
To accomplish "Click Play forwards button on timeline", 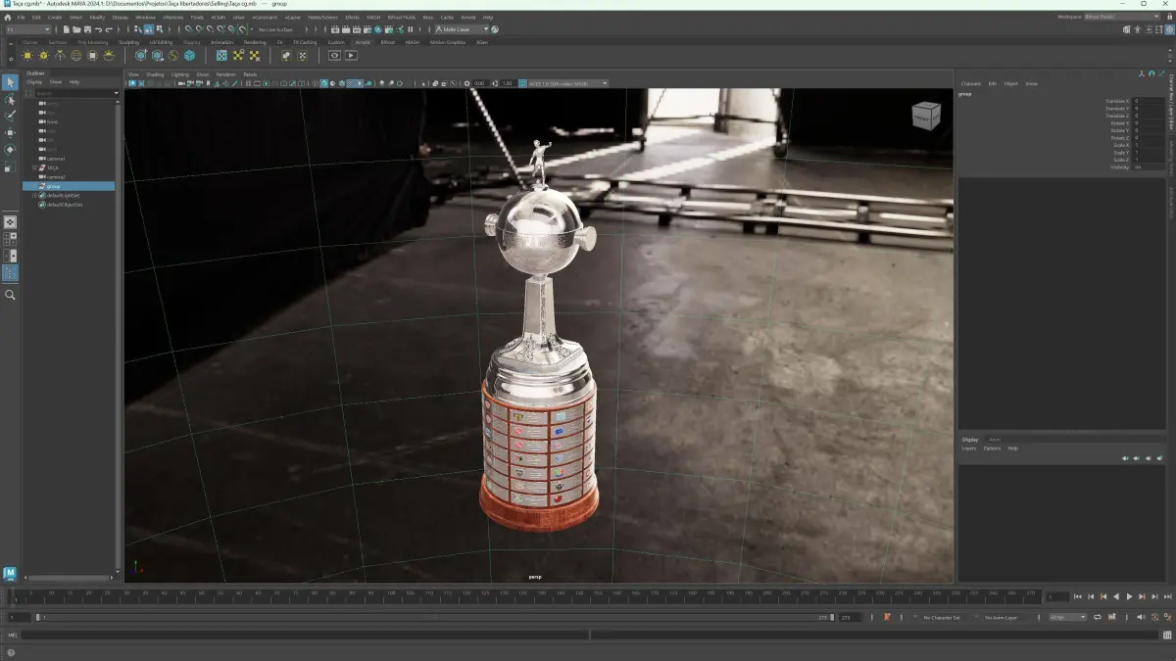I will click(1129, 596).
